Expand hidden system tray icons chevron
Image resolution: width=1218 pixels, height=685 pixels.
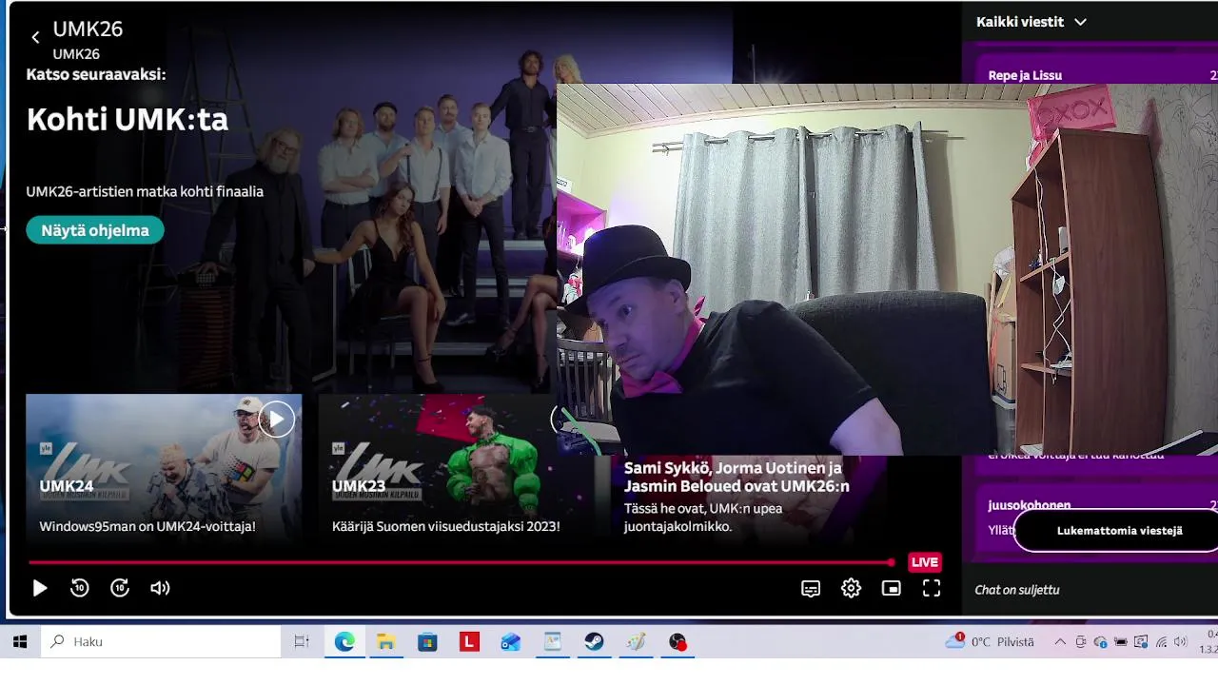point(1060,642)
